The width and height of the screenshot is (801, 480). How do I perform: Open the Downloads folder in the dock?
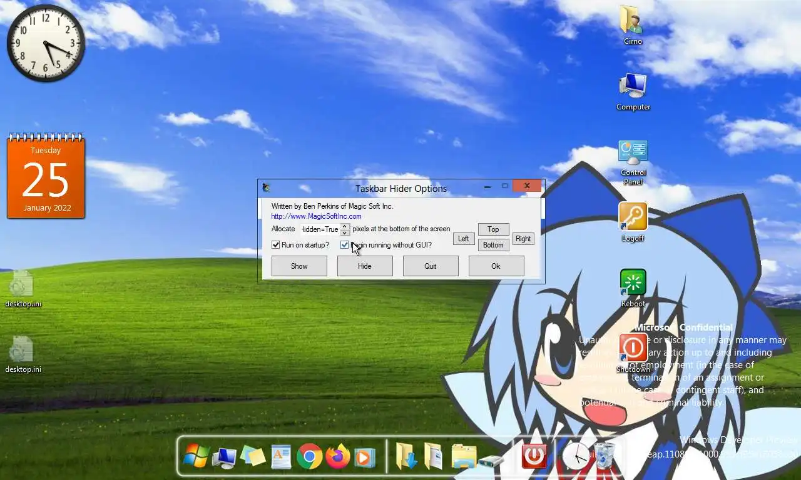coord(407,456)
